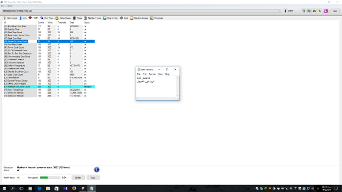Select the Command Timeout row
The height and width of the screenshot is (192, 342).
pyautogui.click(x=49, y=59)
